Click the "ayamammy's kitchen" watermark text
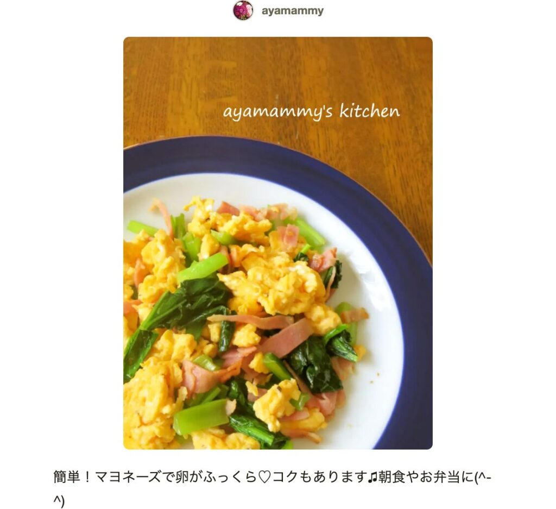This screenshot has height=509, width=556. tap(311, 111)
